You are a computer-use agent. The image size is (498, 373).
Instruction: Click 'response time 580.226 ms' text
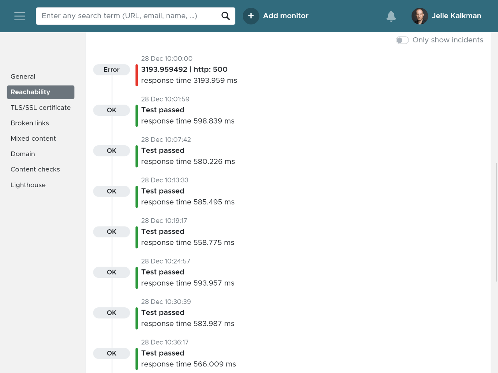click(188, 162)
